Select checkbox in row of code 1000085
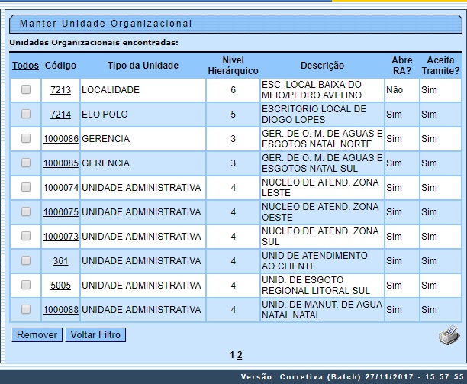 tap(26, 163)
